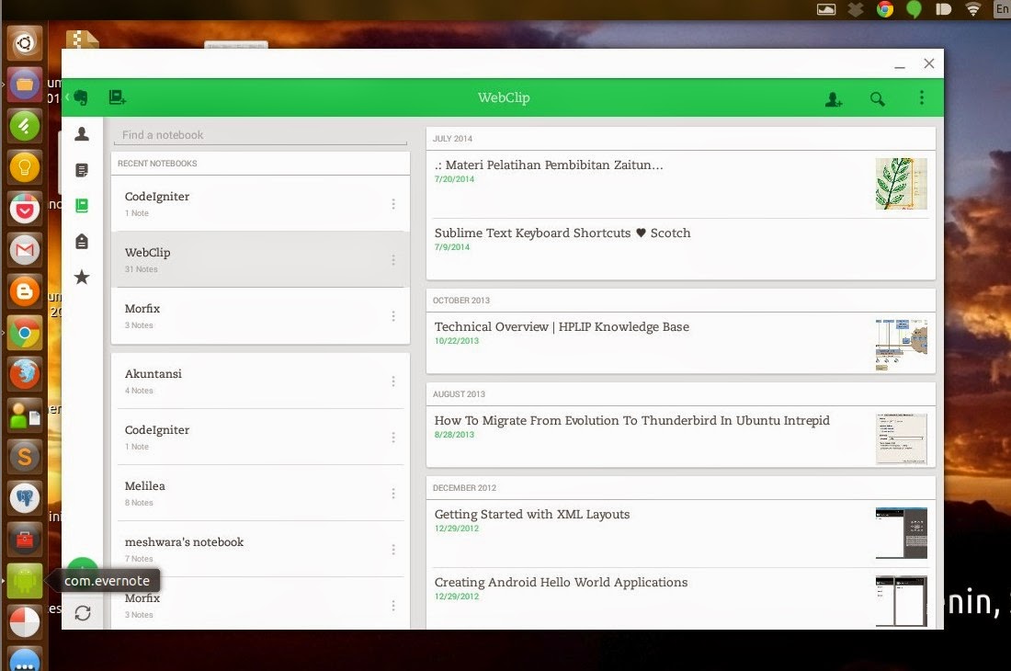Open Getting Started with XML Layouts note

click(680, 534)
